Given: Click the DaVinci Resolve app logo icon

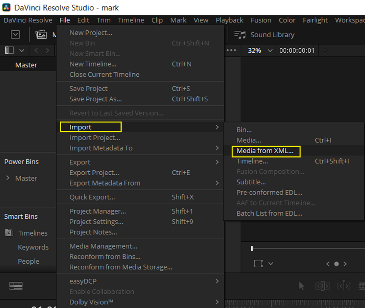Looking at the screenshot, I should point(6,7).
